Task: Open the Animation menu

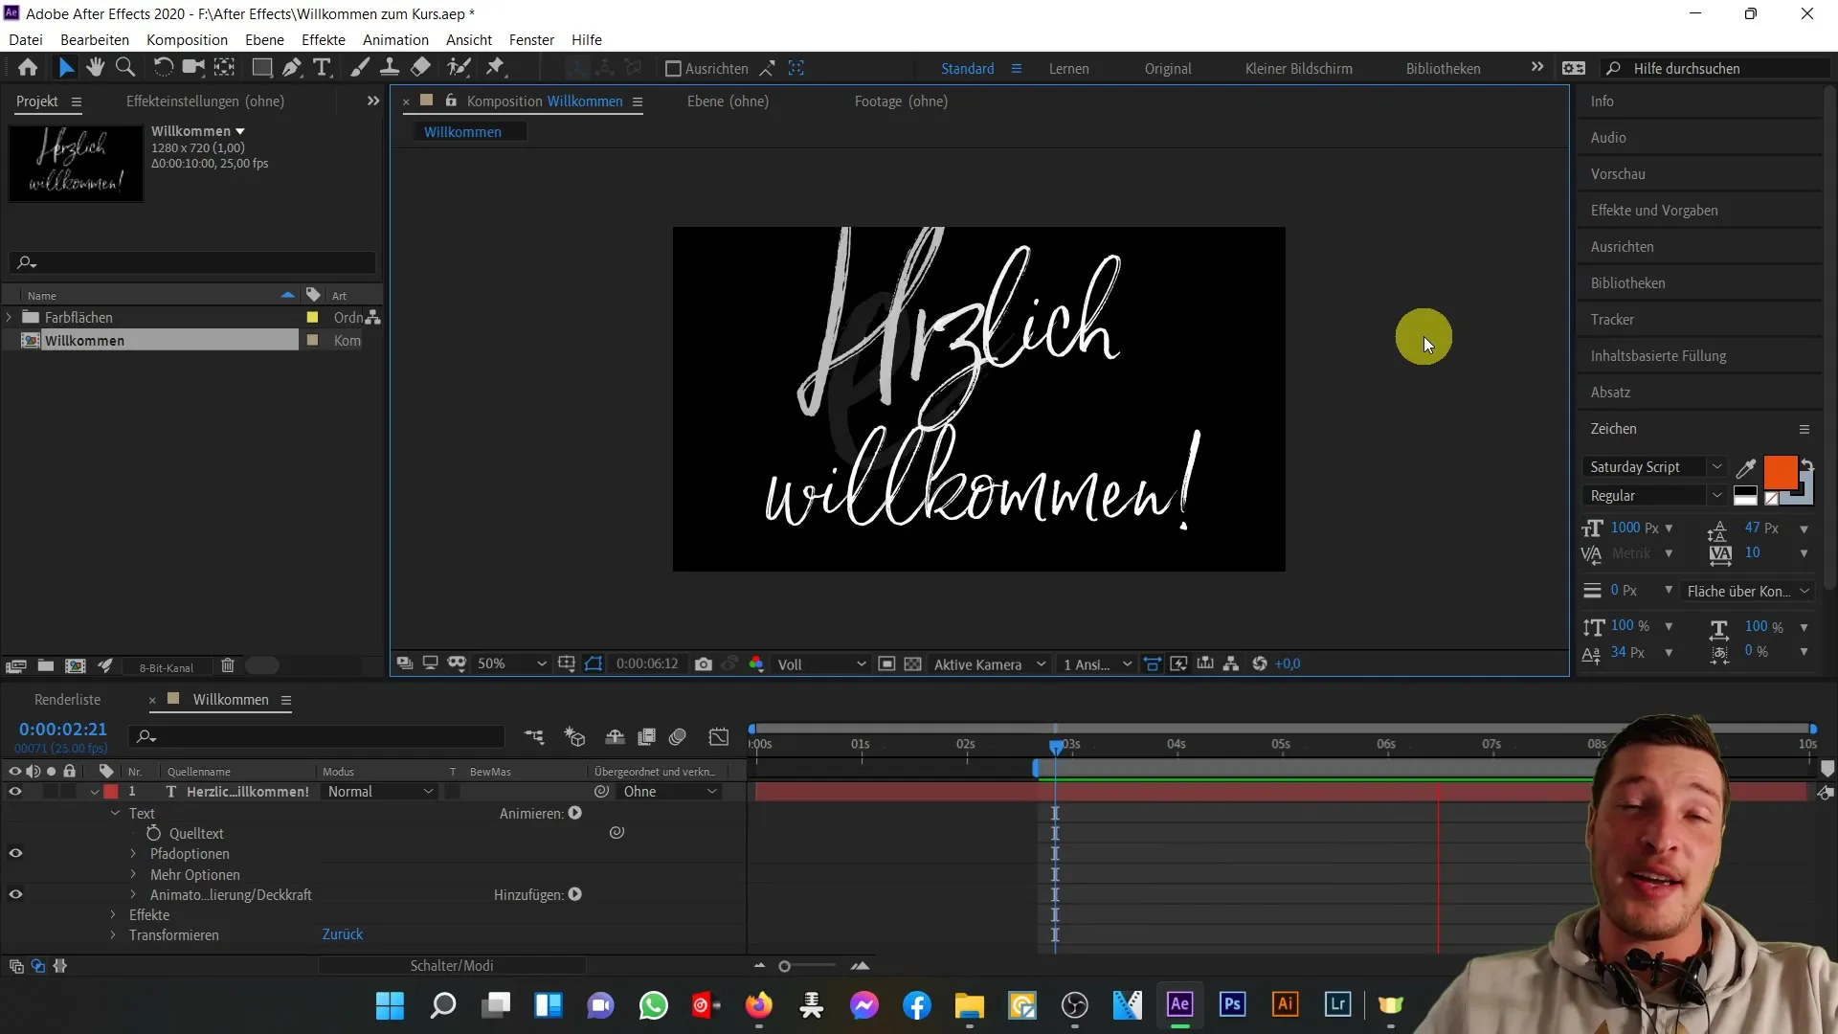Action: point(395,39)
